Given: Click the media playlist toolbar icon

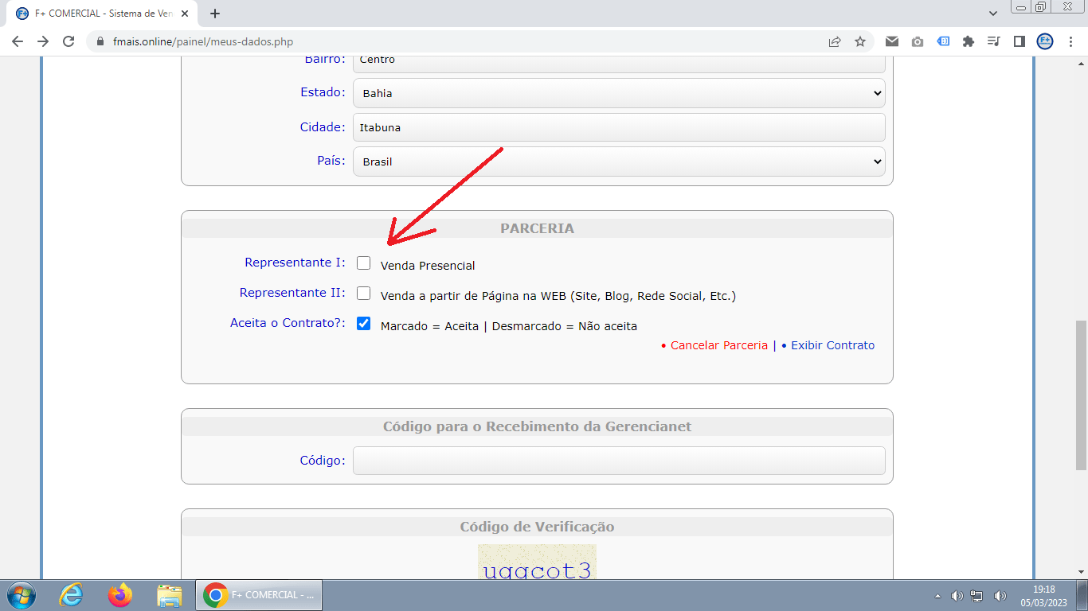Looking at the screenshot, I should point(994,41).
